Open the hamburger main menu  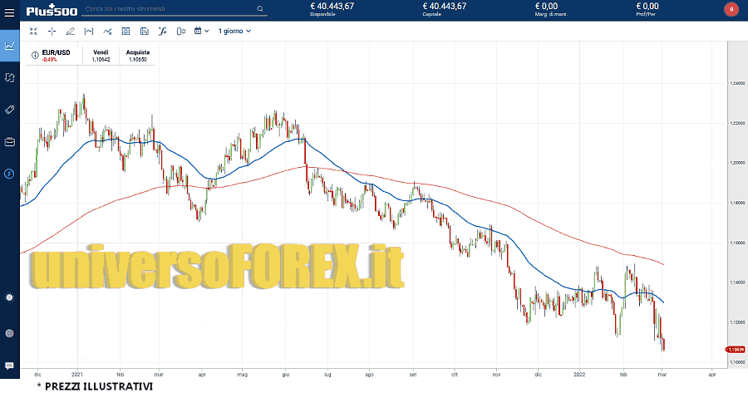click(9, 10)
